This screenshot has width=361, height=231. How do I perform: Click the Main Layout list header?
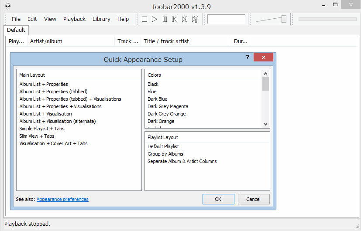tap(79, 75)
